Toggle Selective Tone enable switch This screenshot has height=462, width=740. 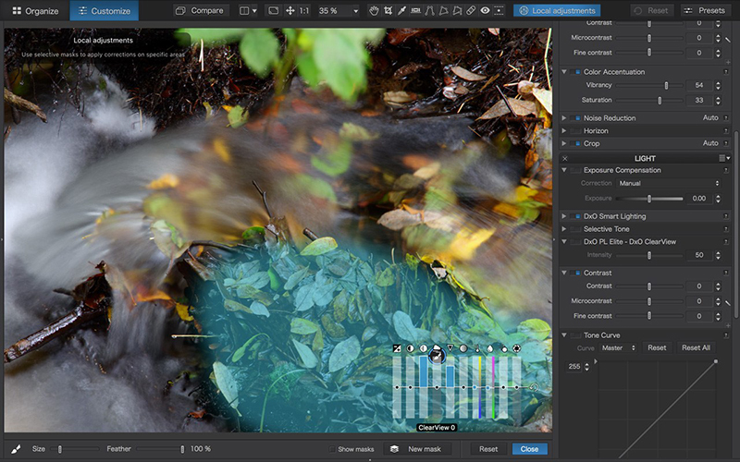(x=574, y=229)
